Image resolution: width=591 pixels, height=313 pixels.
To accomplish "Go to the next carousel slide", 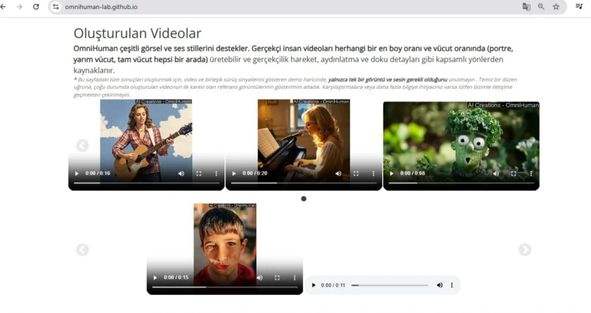I will (524, 249).
